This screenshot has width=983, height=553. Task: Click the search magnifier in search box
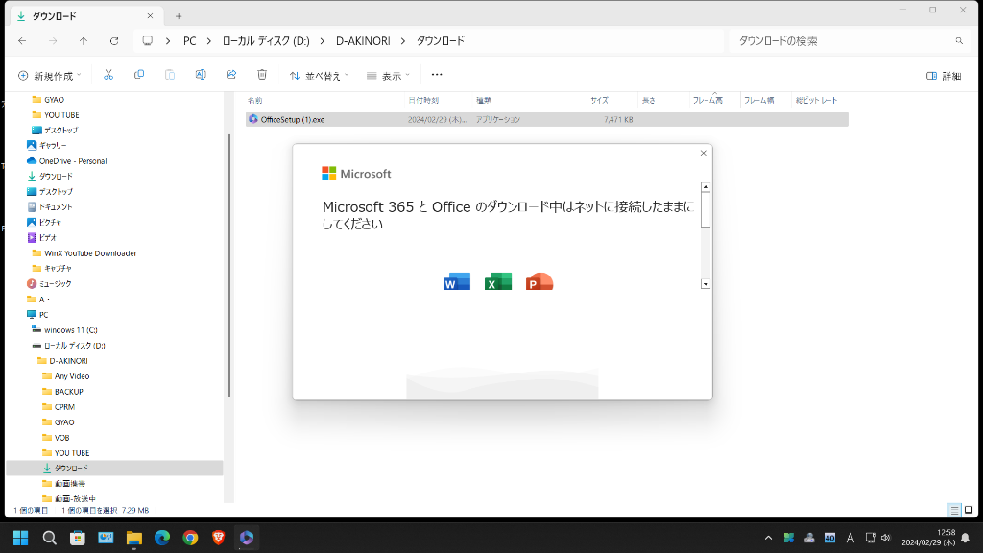(959, 40)
